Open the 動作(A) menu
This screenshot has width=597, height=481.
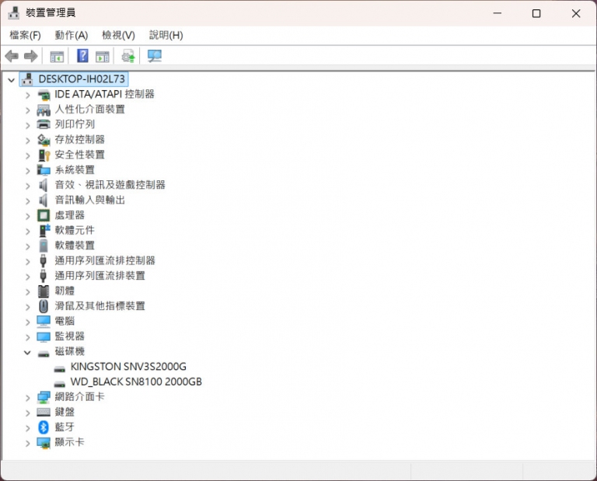tap(72, 36)
